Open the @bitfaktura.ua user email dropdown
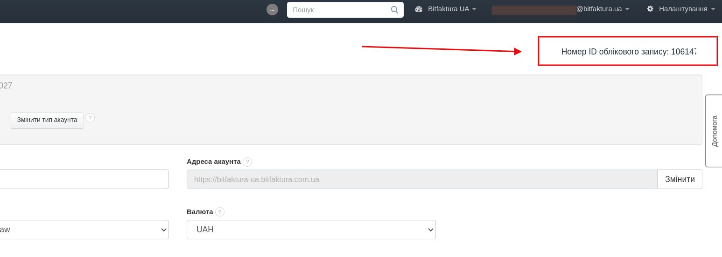 (x=602, y=9)
